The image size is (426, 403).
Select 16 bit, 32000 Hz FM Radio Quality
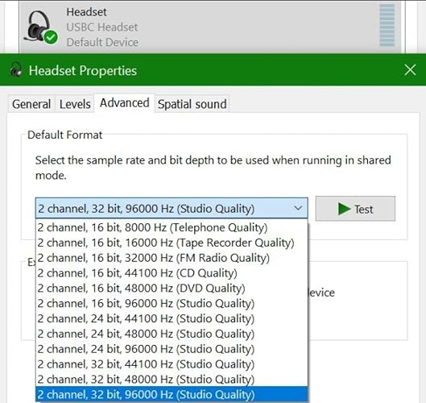172,258
